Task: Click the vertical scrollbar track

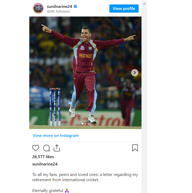Action: (144, 99)
